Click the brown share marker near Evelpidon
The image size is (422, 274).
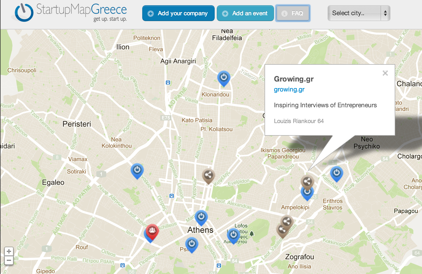point(208,176)
